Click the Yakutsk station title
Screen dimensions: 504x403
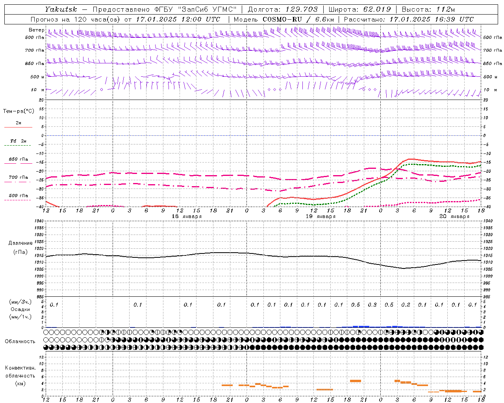[x=61, y=9]
